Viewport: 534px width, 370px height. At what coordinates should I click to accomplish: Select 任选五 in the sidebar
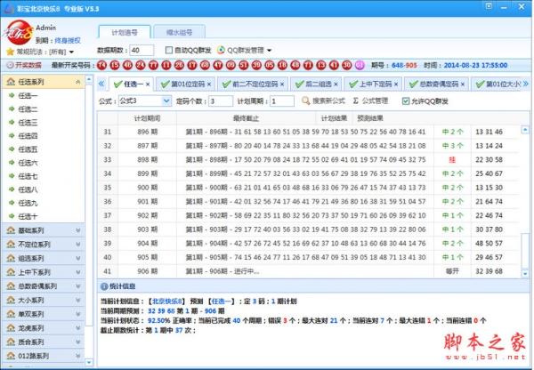tap(28, 149)
